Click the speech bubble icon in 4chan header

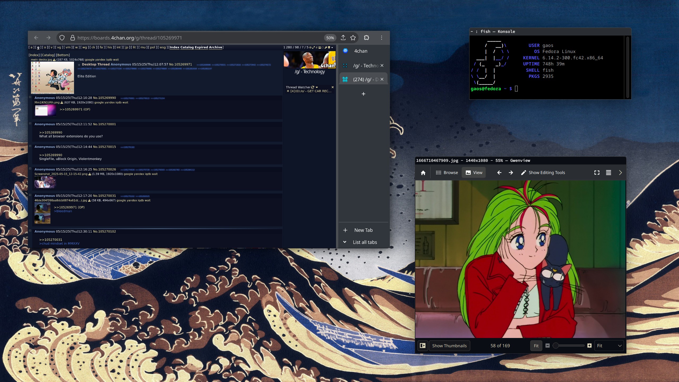click(323, 47)
